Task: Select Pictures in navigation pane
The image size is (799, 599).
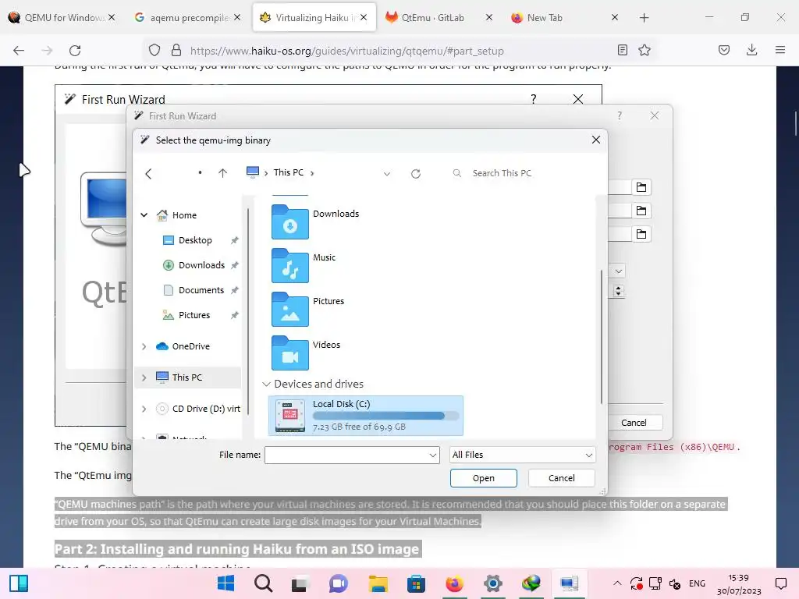Action: pyautogui.click(x=194, y=315)
